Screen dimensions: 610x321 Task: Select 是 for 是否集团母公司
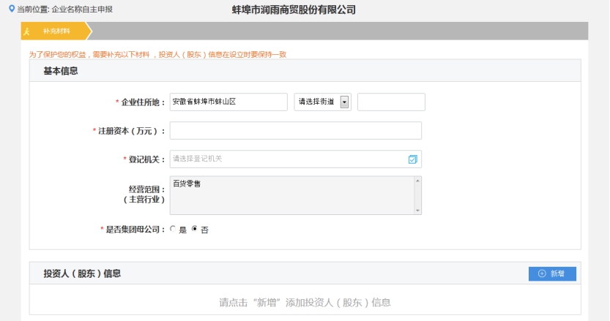tap(173, 230)
